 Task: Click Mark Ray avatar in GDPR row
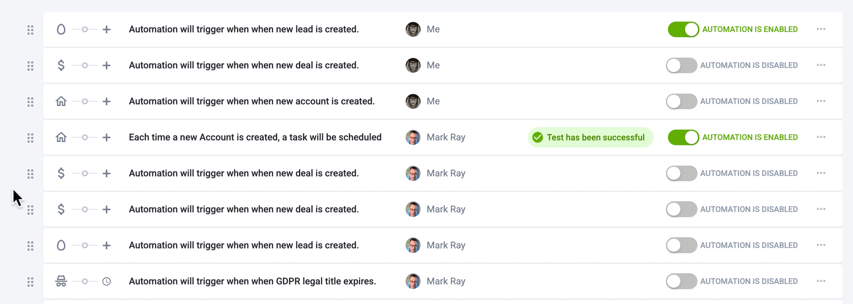click(x=413, y=281)
